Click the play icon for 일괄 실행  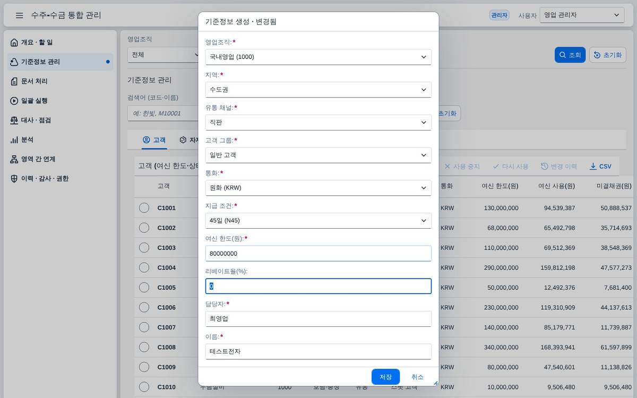(x=14, y=101)
